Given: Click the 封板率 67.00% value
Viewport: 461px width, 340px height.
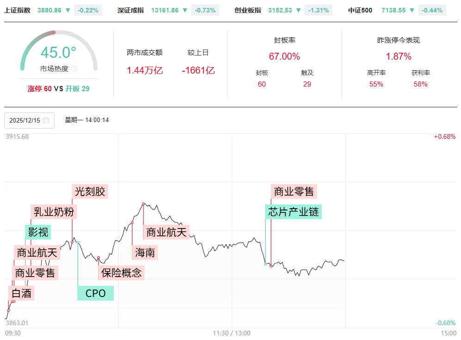Looking at the screenshot, I should [x=284, y=56].
